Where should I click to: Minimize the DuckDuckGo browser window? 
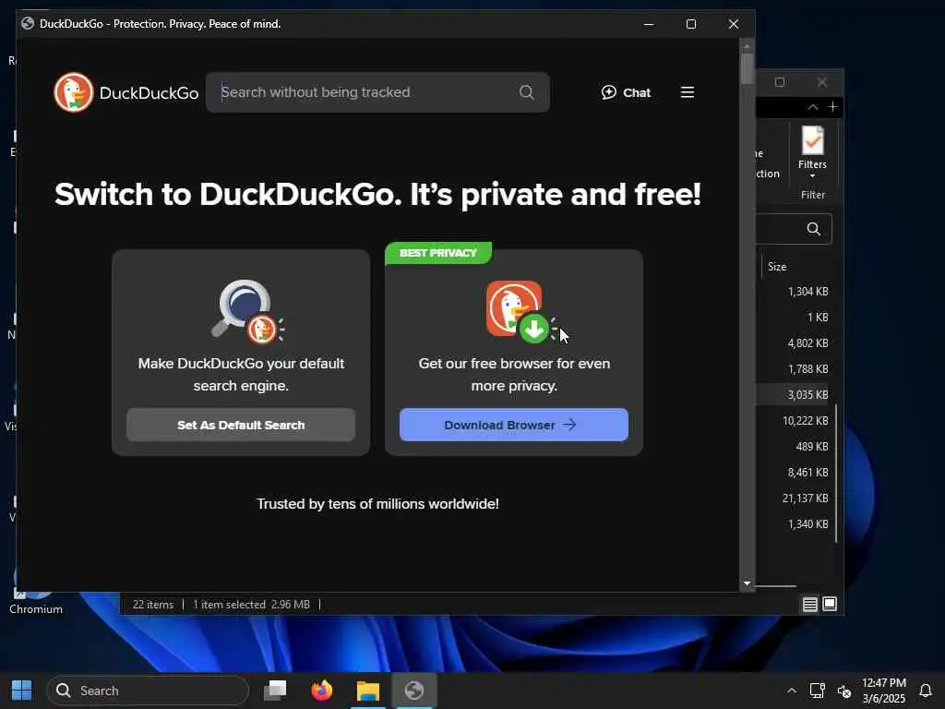click(649, 24)
